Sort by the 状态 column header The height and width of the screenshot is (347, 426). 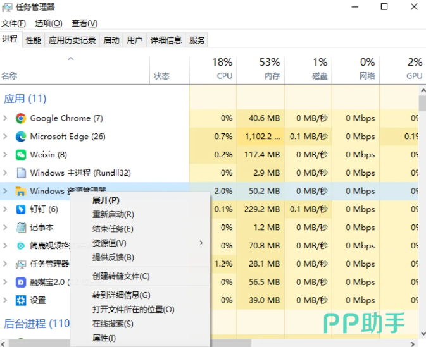[169, 70]
